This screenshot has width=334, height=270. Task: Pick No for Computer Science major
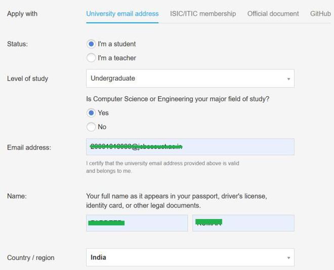tap(91, 127)
